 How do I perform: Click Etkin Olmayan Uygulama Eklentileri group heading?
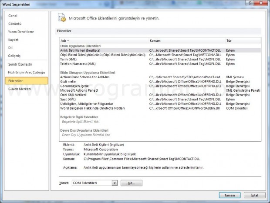coord(88,73)
